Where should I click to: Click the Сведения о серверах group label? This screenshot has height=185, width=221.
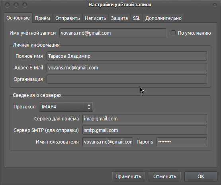(x=37, y=95)
